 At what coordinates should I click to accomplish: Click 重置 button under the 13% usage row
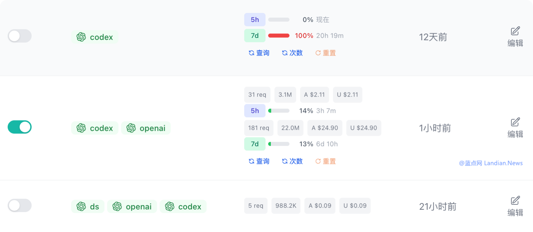point(325,161)
